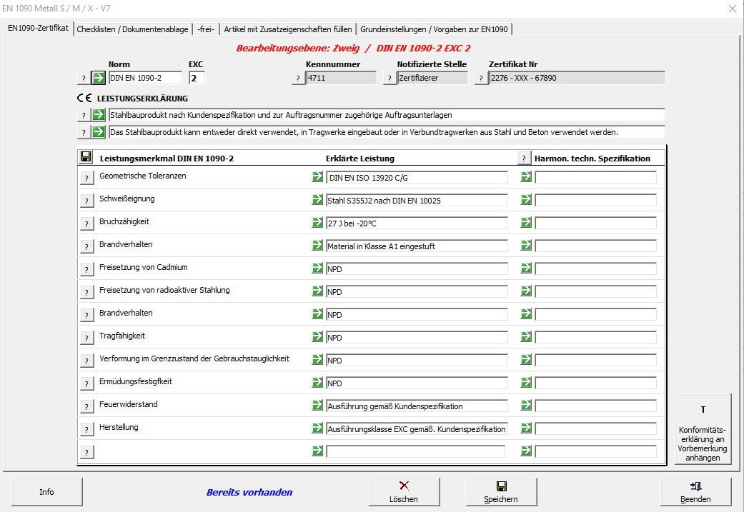Edit the 'DIN EN ISO 13920 C/G' field
The height and width of the screenshot is (512, 744).
[x=417, y=178]
